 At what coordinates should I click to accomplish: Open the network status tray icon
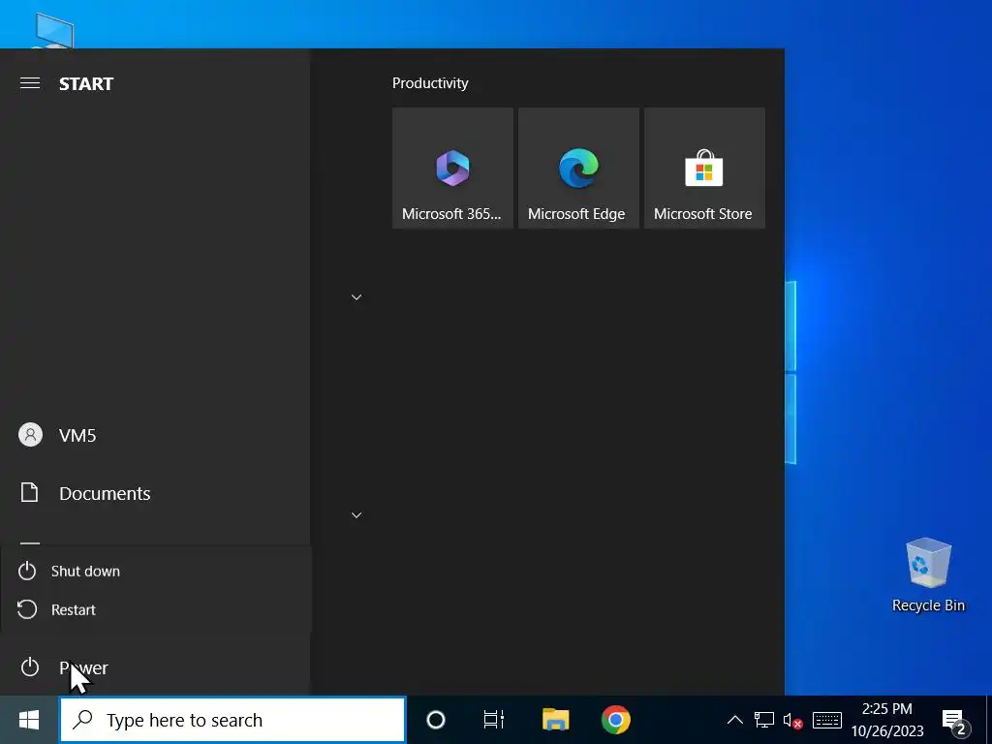click(x=763, y=720)
